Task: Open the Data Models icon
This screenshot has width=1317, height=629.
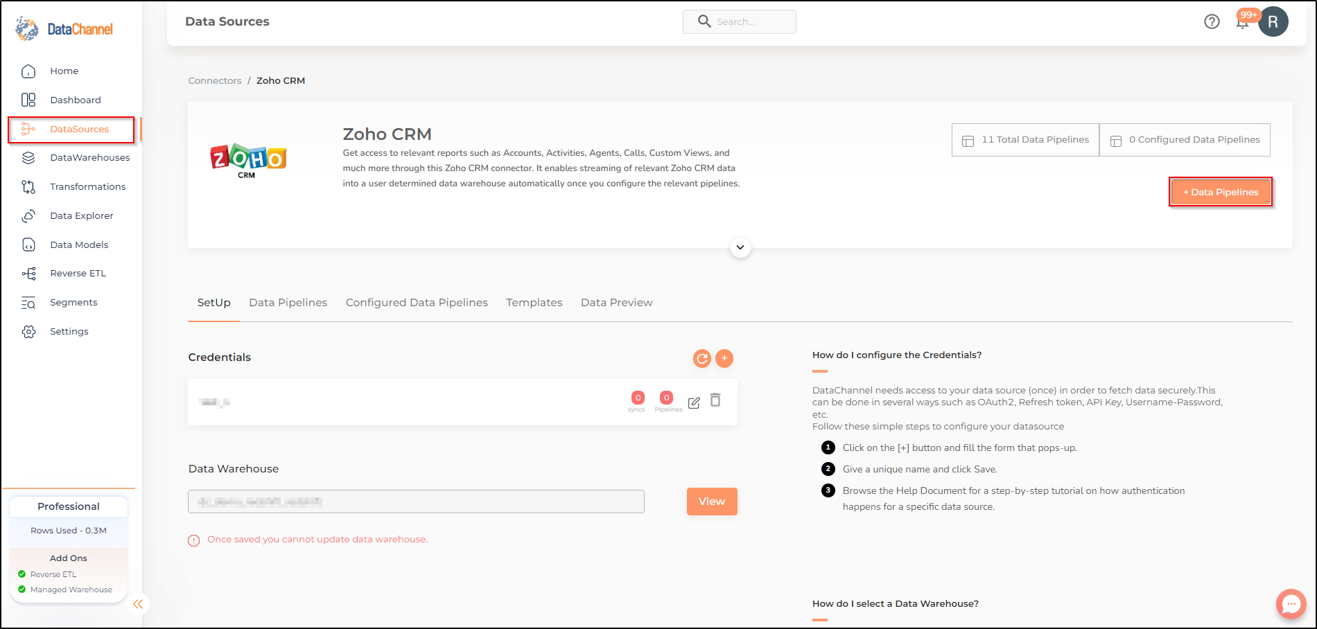Action: [x=28, y=245]
